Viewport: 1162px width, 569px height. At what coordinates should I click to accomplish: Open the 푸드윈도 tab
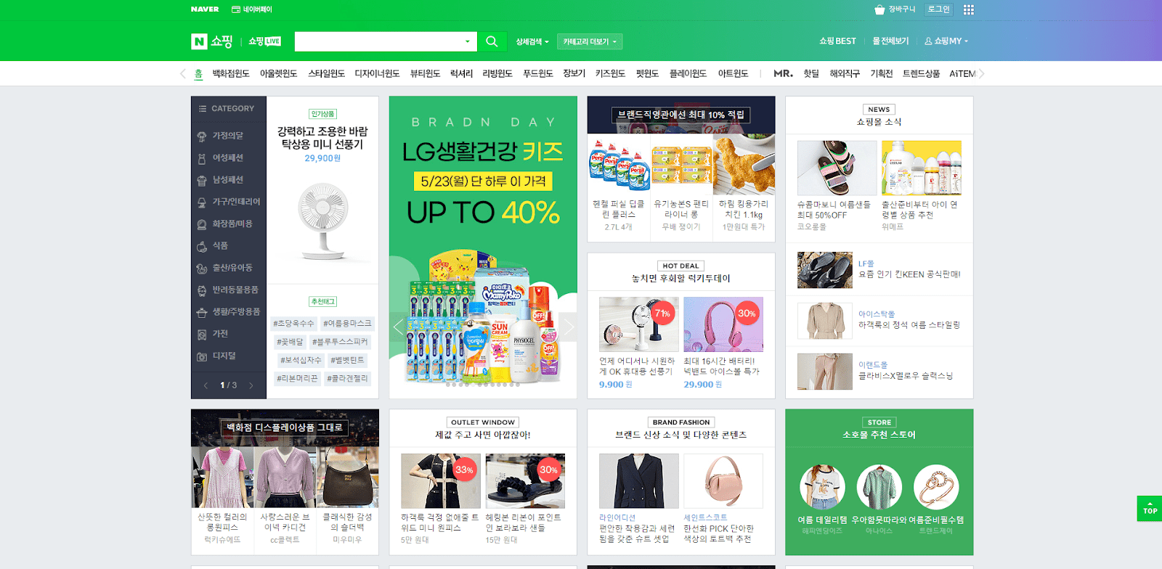pyautogui.click(x=537, y=73)
